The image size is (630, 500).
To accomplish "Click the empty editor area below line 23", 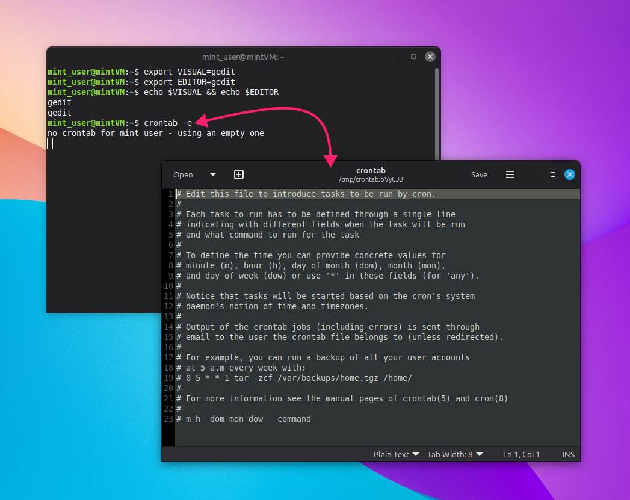I will pyautogui.click(x=378, y=434).
